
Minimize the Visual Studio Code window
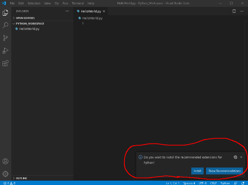pos(220,3)
